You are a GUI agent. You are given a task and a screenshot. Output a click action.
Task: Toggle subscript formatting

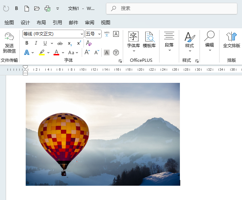pyautogui.click(x=70, y=44)
